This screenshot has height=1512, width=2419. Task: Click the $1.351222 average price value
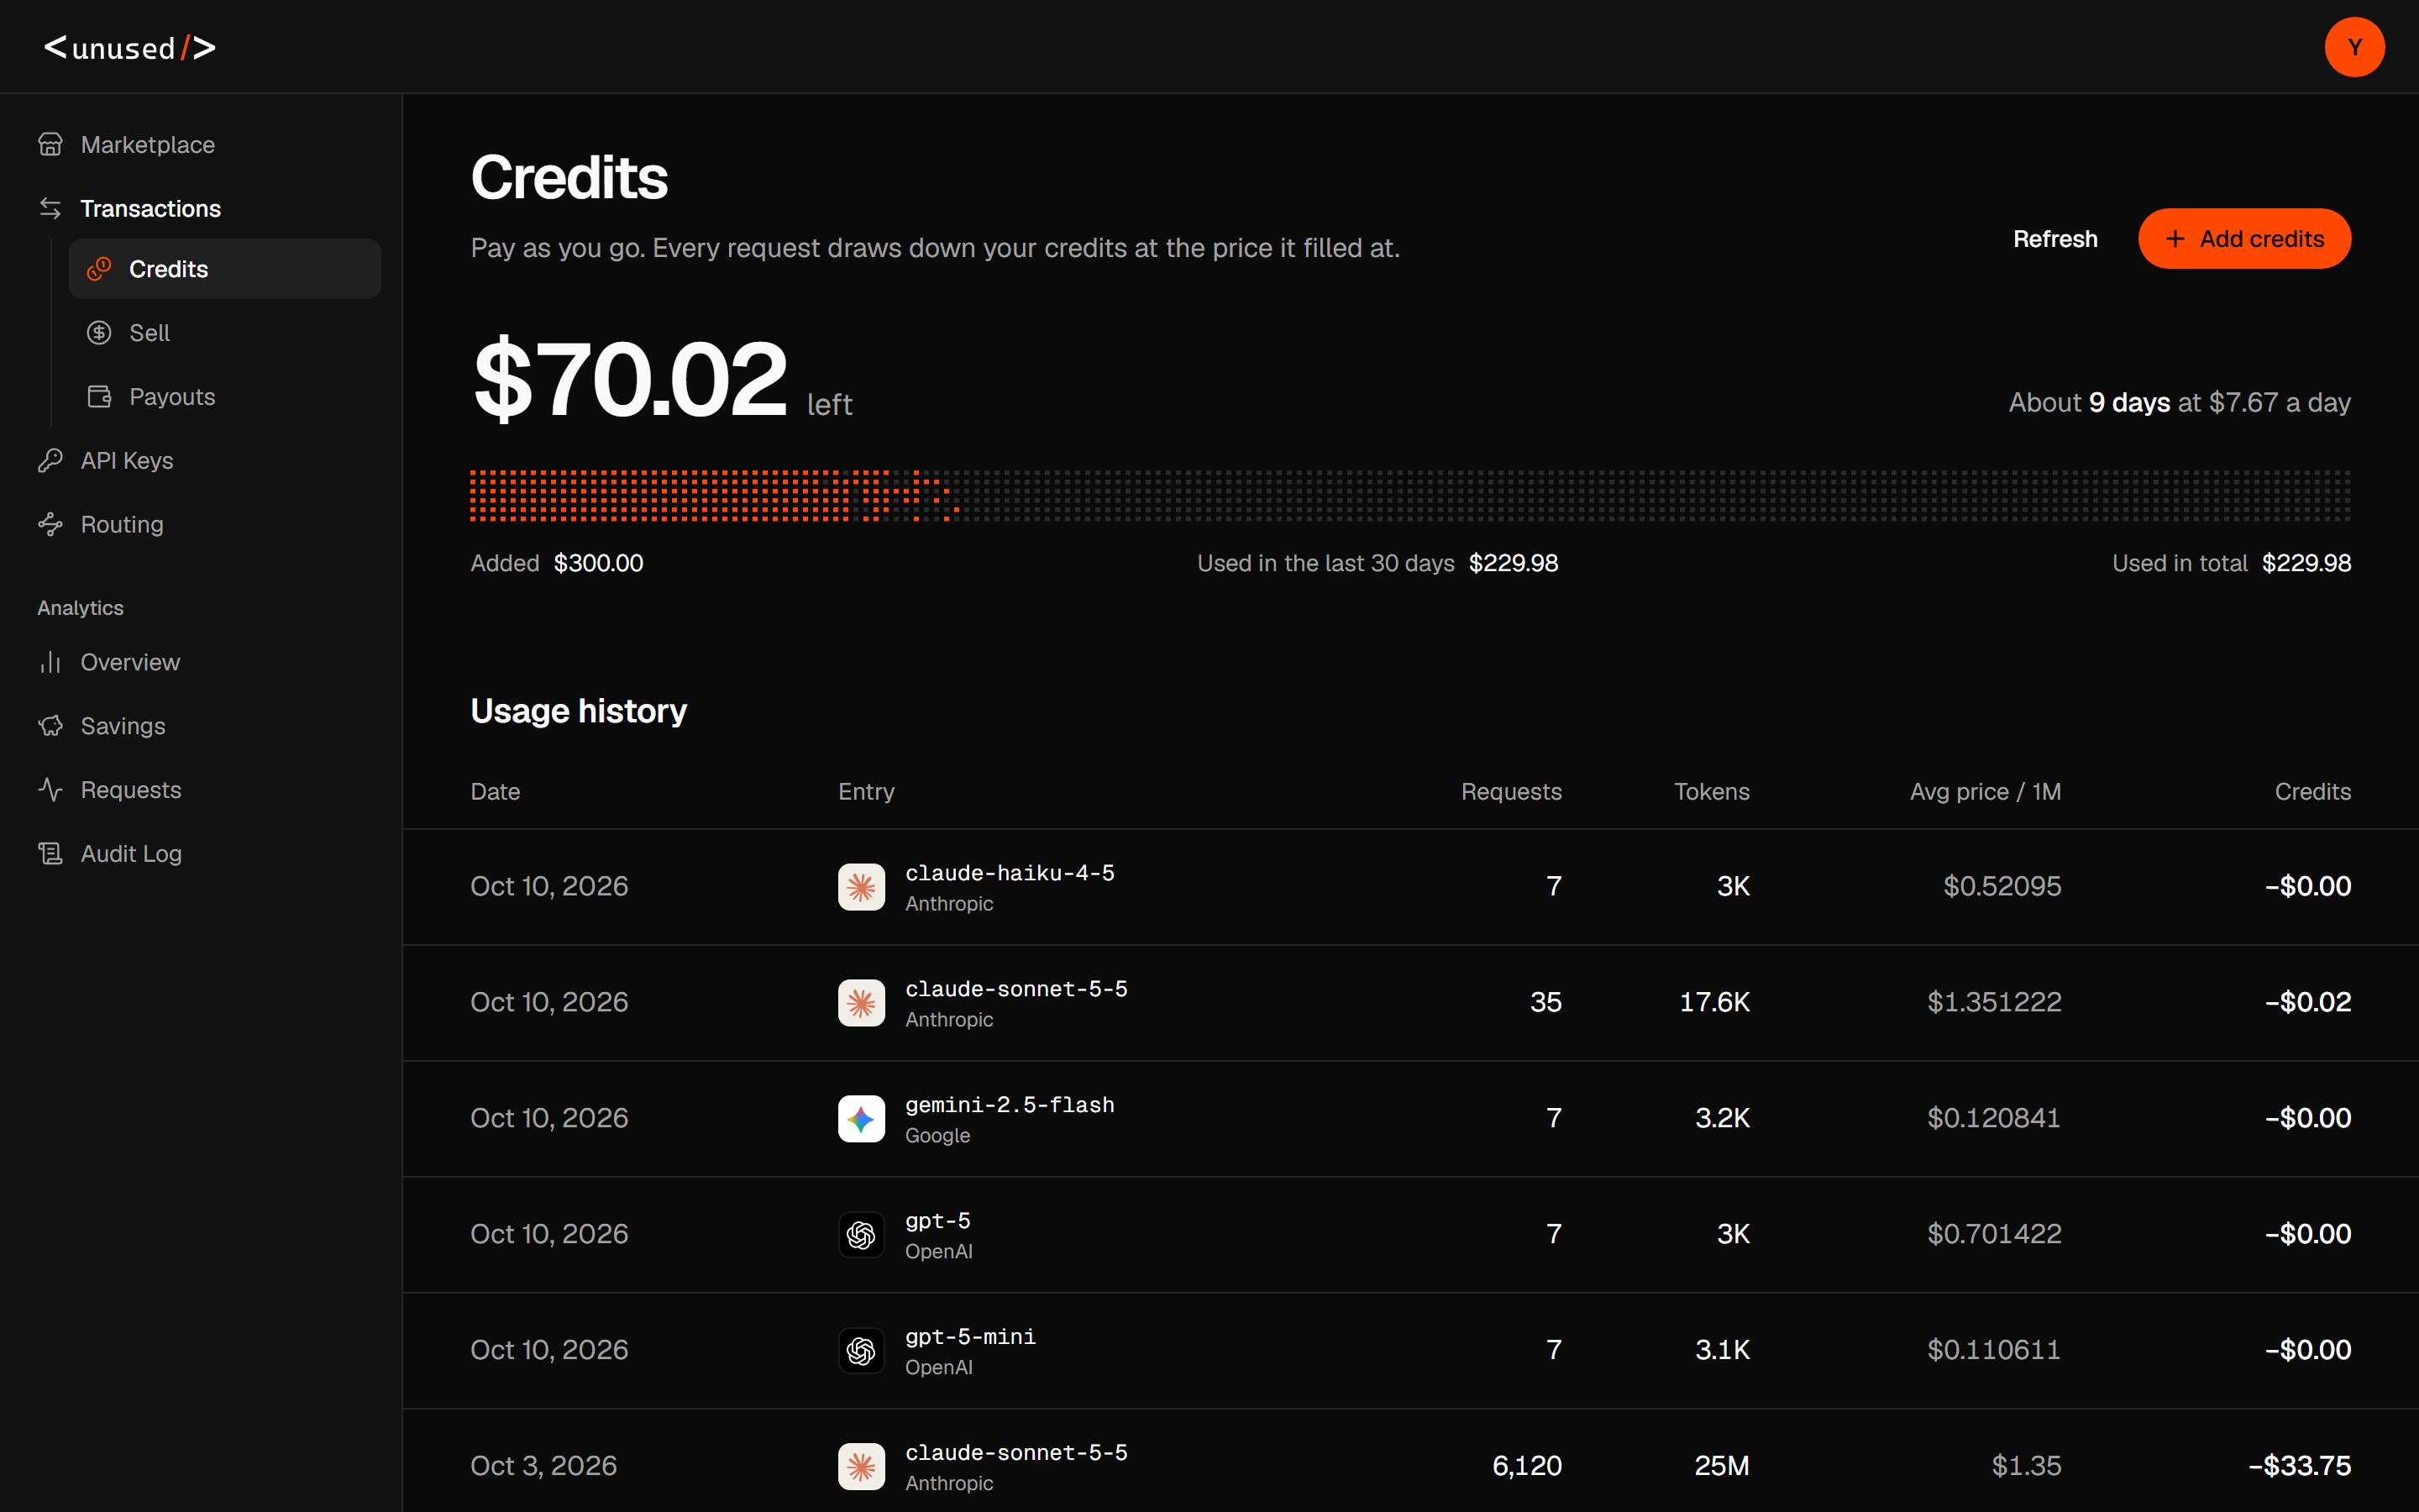[x=1994, y=1003]
